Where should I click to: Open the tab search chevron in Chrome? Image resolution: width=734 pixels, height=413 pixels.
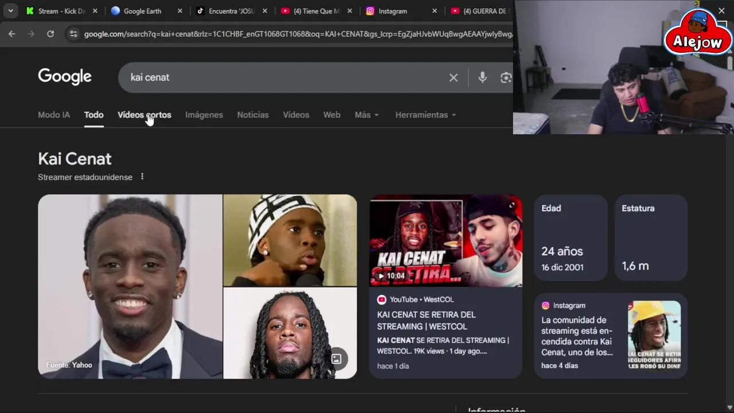tap(10, 11)
